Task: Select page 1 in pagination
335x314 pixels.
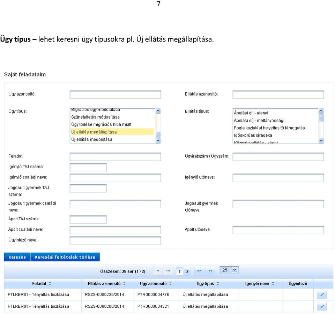Action: click(179, 271)
